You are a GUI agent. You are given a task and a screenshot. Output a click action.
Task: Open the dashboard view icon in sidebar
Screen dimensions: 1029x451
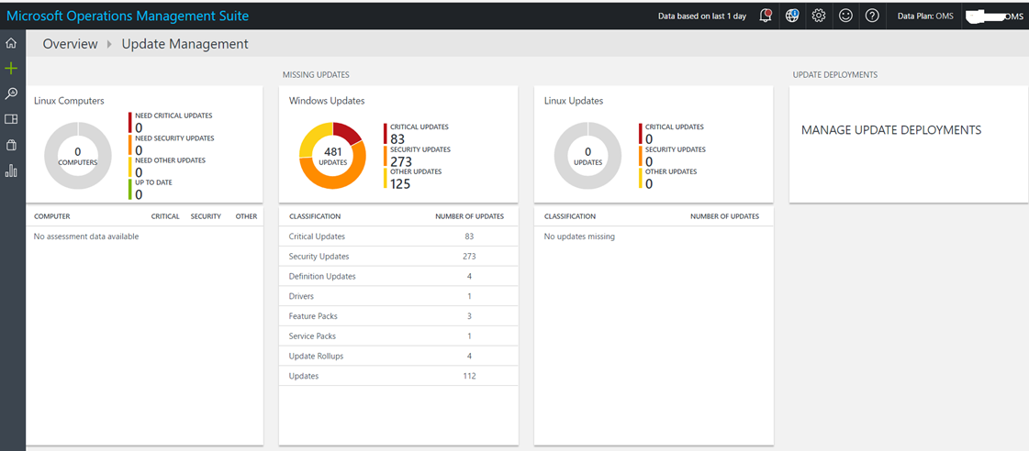click(x=10, y=119)
